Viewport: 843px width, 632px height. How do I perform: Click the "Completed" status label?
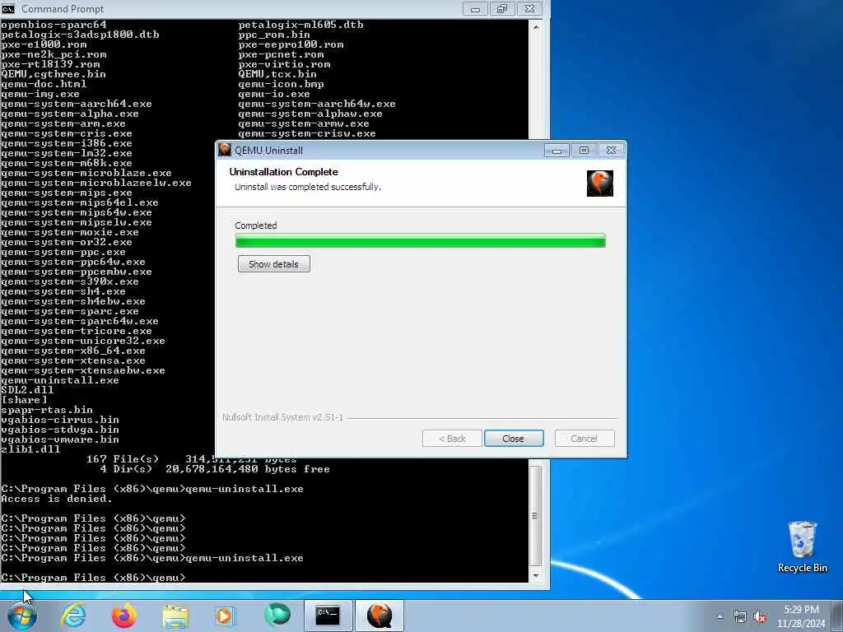[256, 225]
